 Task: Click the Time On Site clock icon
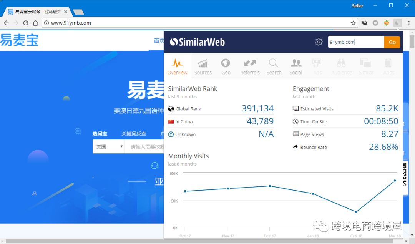click(x=295, y=121)
